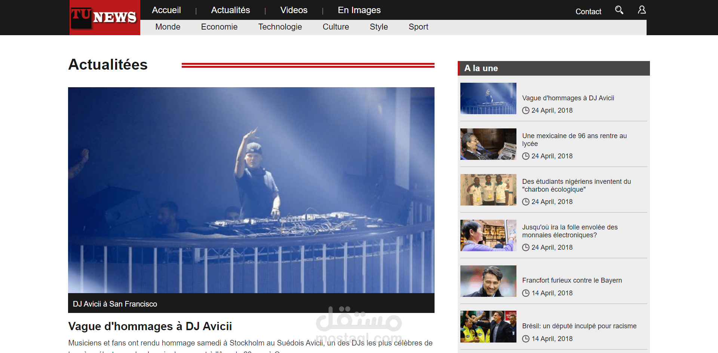
Task: Select the Sport category
Action: (418, 27)
